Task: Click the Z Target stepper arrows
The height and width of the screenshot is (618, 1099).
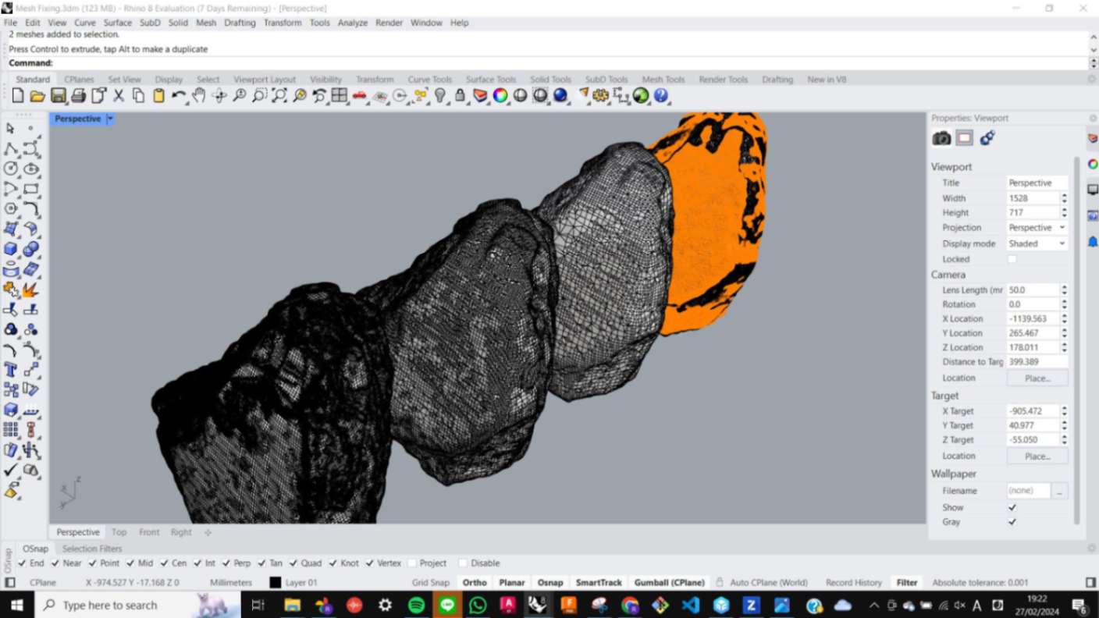Action: [x=1064, y=440]
